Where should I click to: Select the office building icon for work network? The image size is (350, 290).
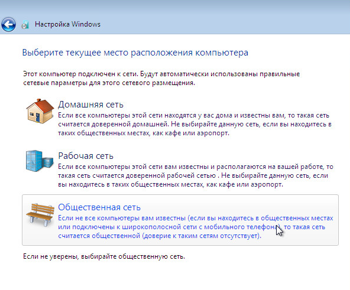pos(40,161)
